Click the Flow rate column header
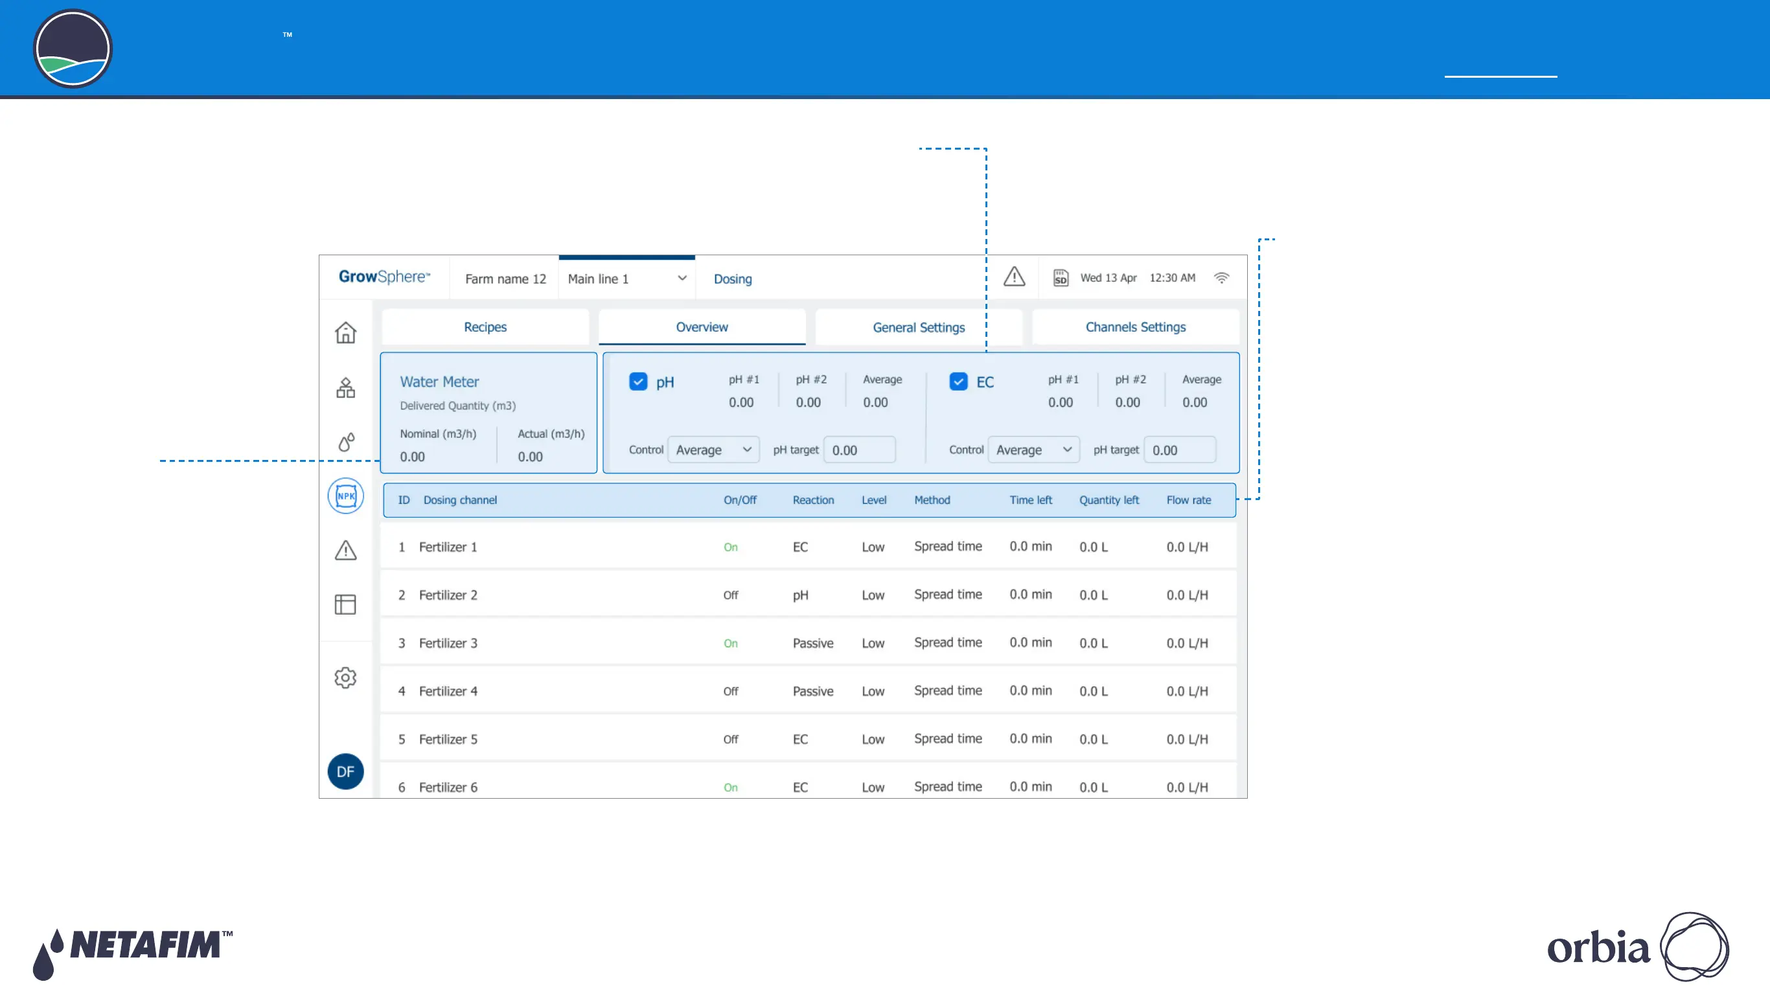 point(1189,500)
